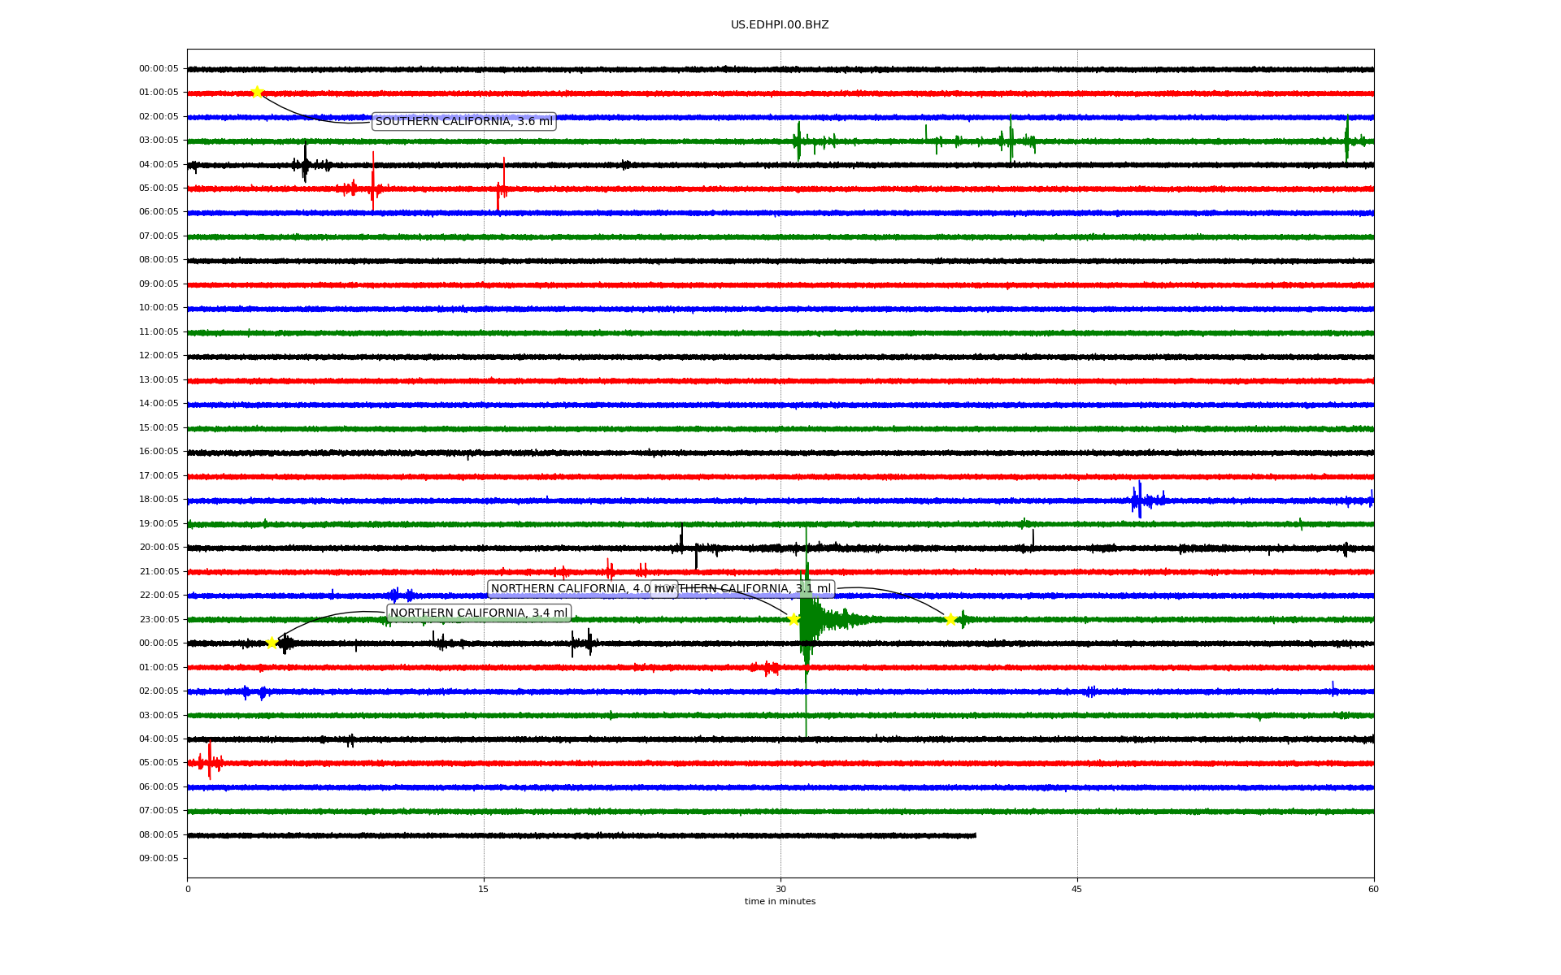
Task: Click the NORTHERN CALIFORNIA, 3.4 ml annotation label
Action: tap(478, 613)
